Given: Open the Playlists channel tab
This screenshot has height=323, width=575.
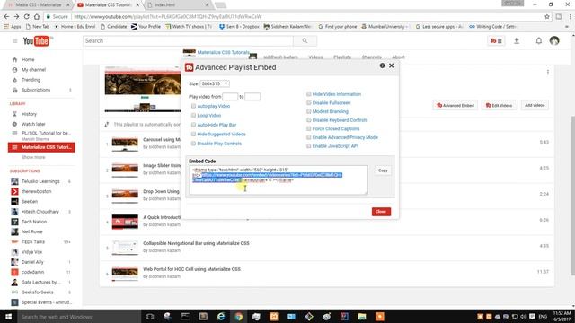Looking at the screenshot, I should point(342,57).
